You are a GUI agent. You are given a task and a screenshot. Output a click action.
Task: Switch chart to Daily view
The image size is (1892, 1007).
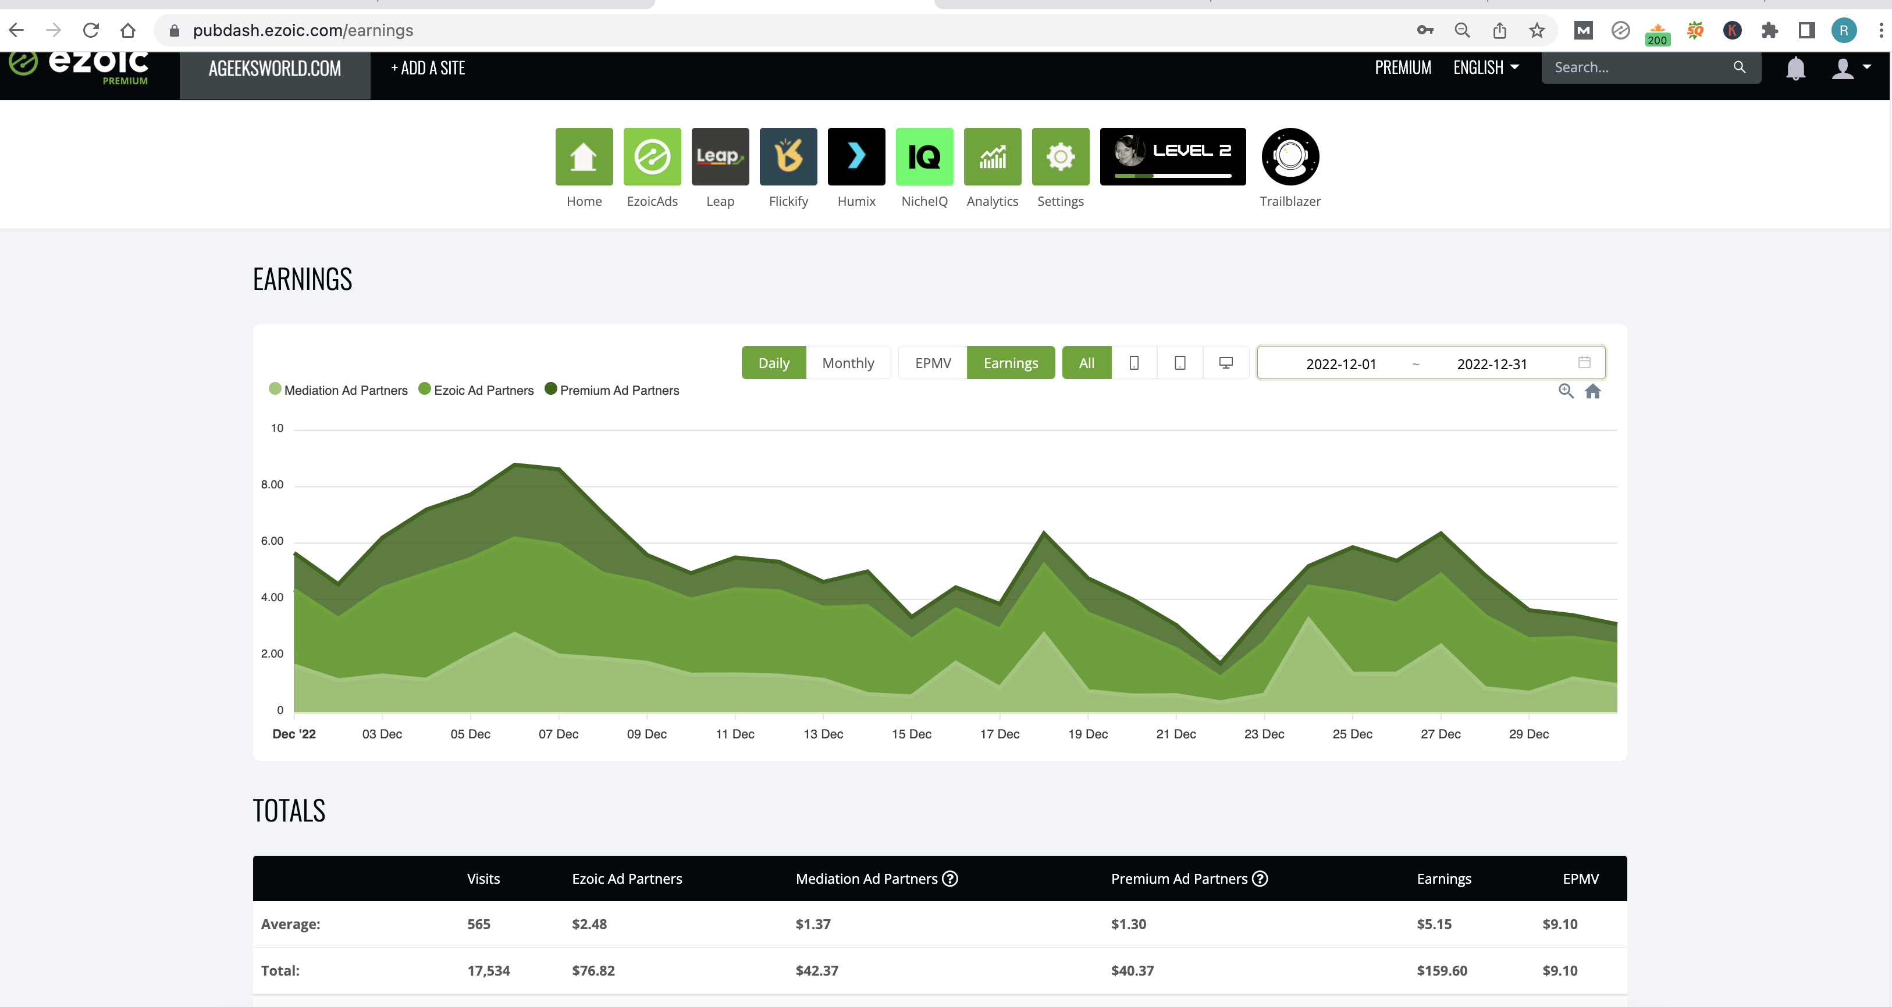(773, 363)
